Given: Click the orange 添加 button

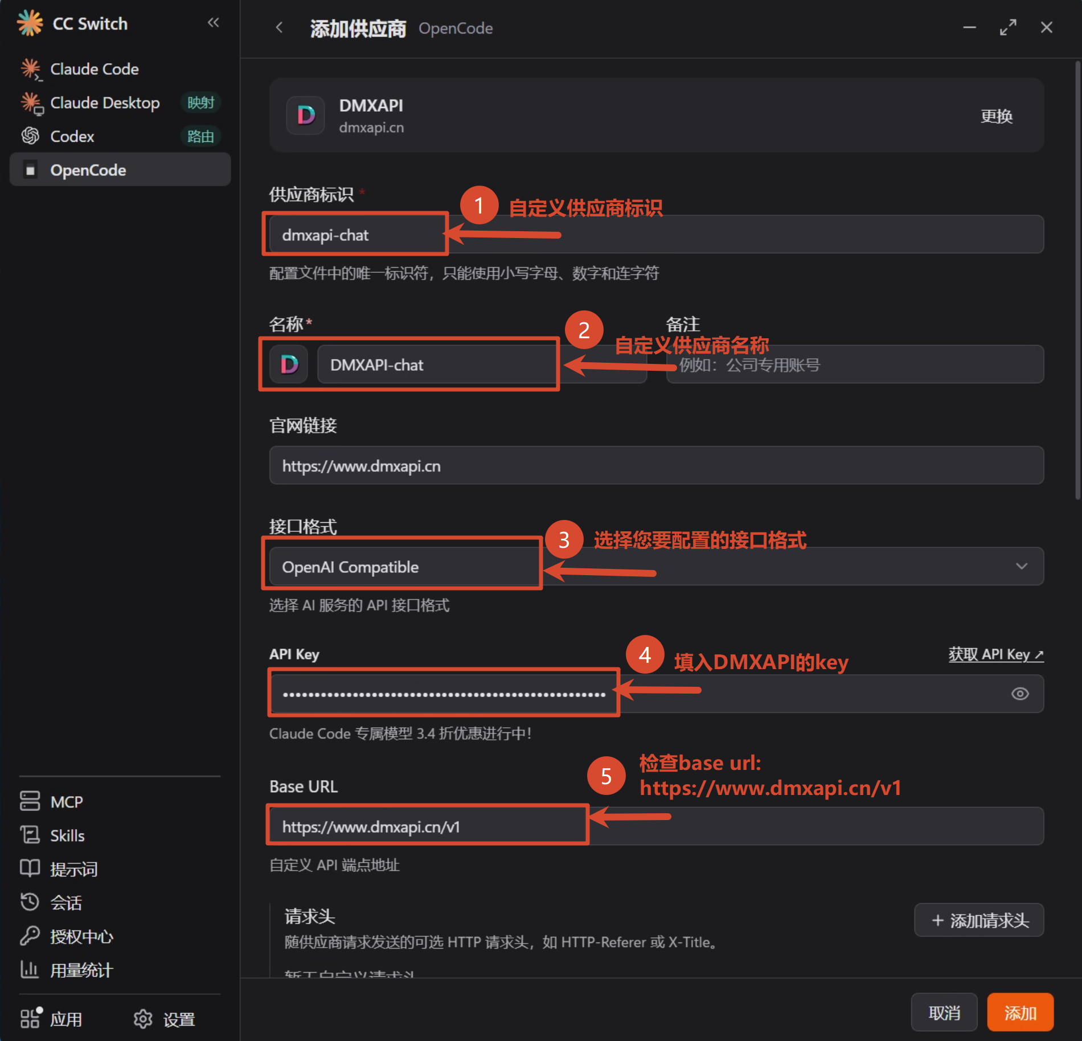Looking at the screenshot, I should tap(1020, 1013).
